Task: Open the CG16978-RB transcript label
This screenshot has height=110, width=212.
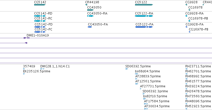Action: (x=198, y=18)
